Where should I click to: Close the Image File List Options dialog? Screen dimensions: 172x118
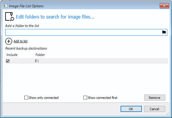pyautogui.click(x=164, y=6)
